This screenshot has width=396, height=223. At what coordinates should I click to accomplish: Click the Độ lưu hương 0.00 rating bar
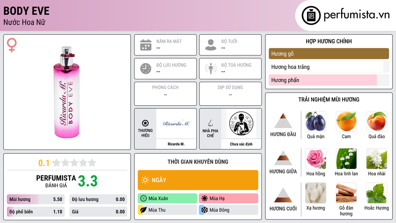(x=98, y=199)
